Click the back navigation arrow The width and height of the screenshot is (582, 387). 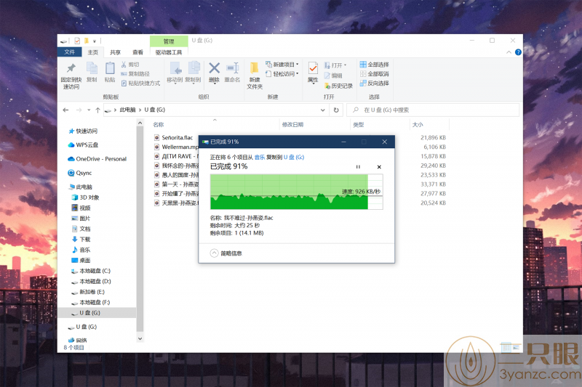coord(65,110)
